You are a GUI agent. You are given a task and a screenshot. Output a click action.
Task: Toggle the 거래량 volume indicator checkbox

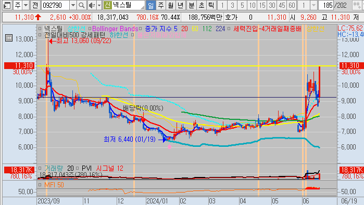pos(40,168)
